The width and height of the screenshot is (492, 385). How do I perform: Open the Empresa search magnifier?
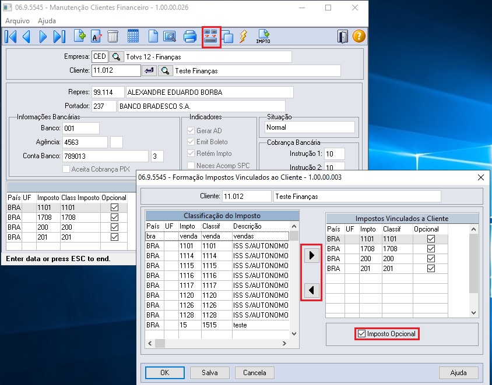tap(117, 56)
